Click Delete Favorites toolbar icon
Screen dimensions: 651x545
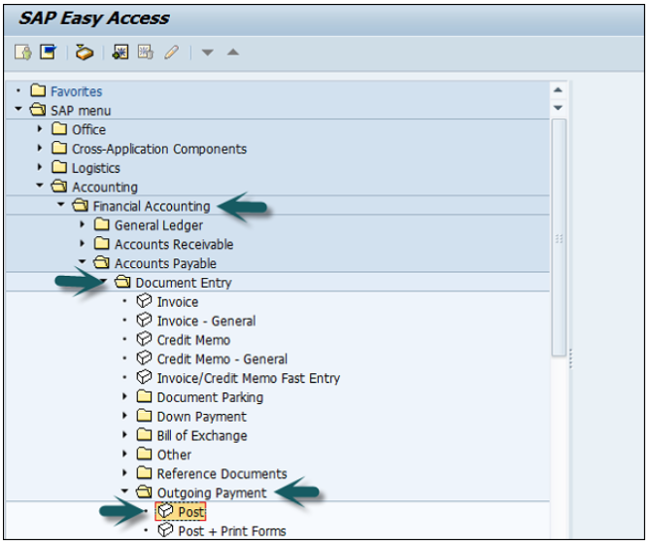(146, 52)
